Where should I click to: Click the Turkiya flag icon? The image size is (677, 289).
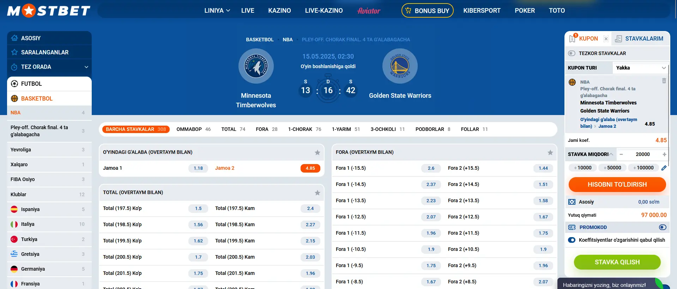[14, 239]
